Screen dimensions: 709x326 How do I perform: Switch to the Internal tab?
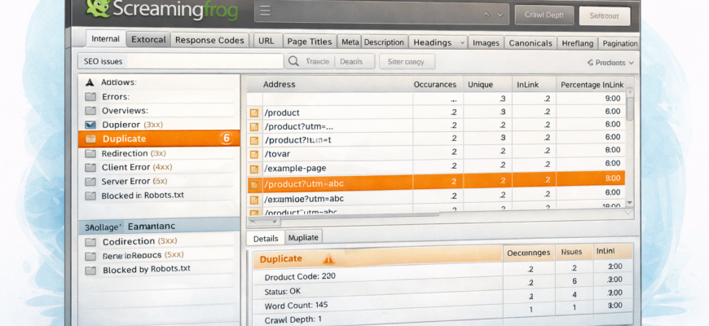(106, 39)
